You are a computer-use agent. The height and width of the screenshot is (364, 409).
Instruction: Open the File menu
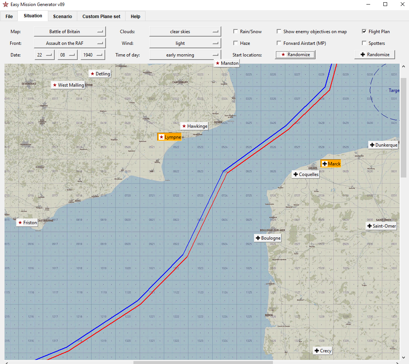9,17
